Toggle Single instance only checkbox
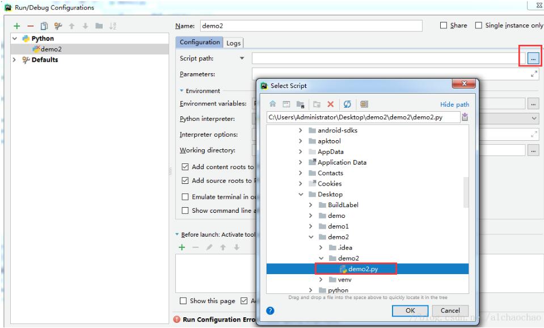 478,26
